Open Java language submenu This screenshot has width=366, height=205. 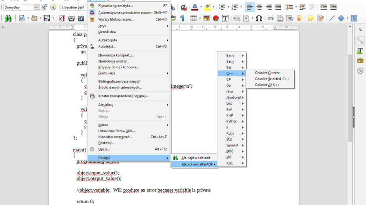[232, 92]
